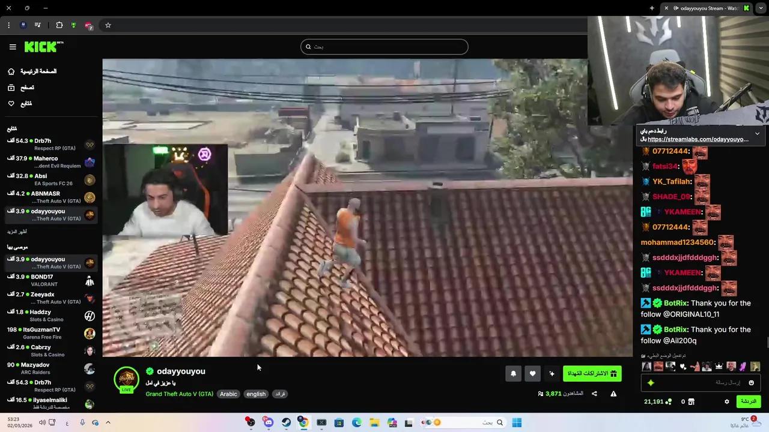Open the Kick hamburger sidebar menu
This screenshot has height=432, width=769.
tap(13, 47)
